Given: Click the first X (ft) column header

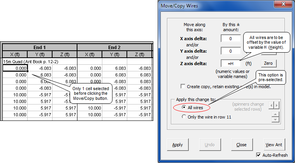Looking at the screenshot, I should (x=15, y=55).
